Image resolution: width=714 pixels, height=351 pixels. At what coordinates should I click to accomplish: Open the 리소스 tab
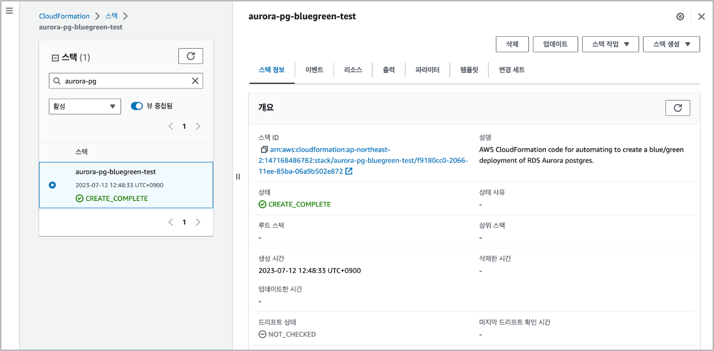[x=353, y=70]
